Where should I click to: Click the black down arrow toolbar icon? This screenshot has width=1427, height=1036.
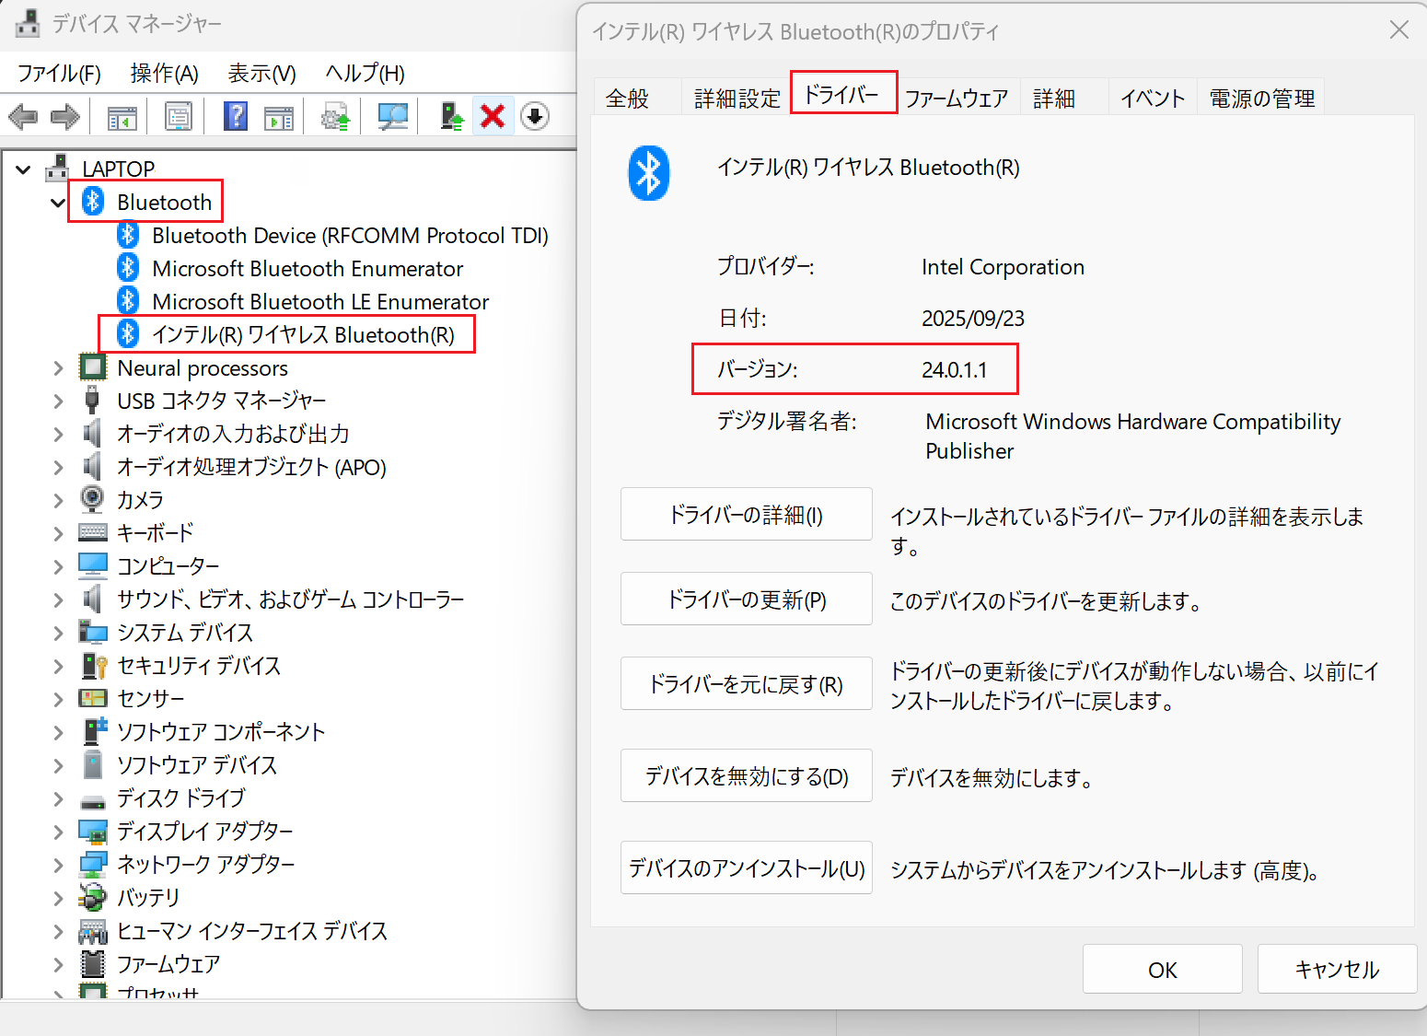coord(535,117)
